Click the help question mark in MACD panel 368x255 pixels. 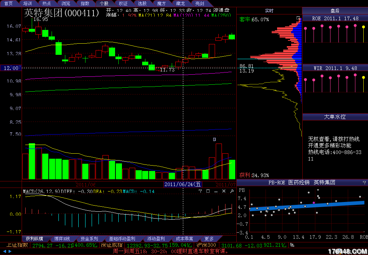coord(200,191)
